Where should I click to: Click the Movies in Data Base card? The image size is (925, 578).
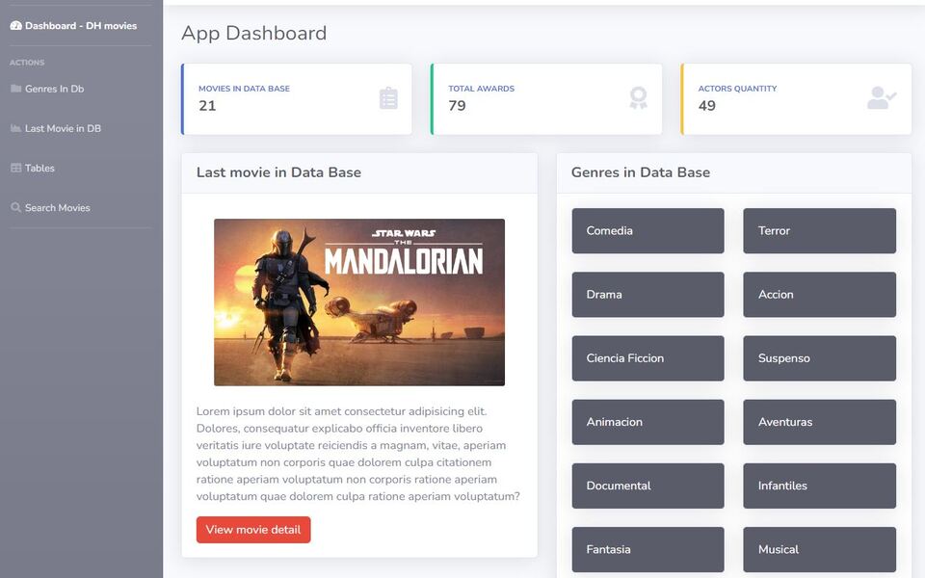pyautogui.click(x=297, y=98)
